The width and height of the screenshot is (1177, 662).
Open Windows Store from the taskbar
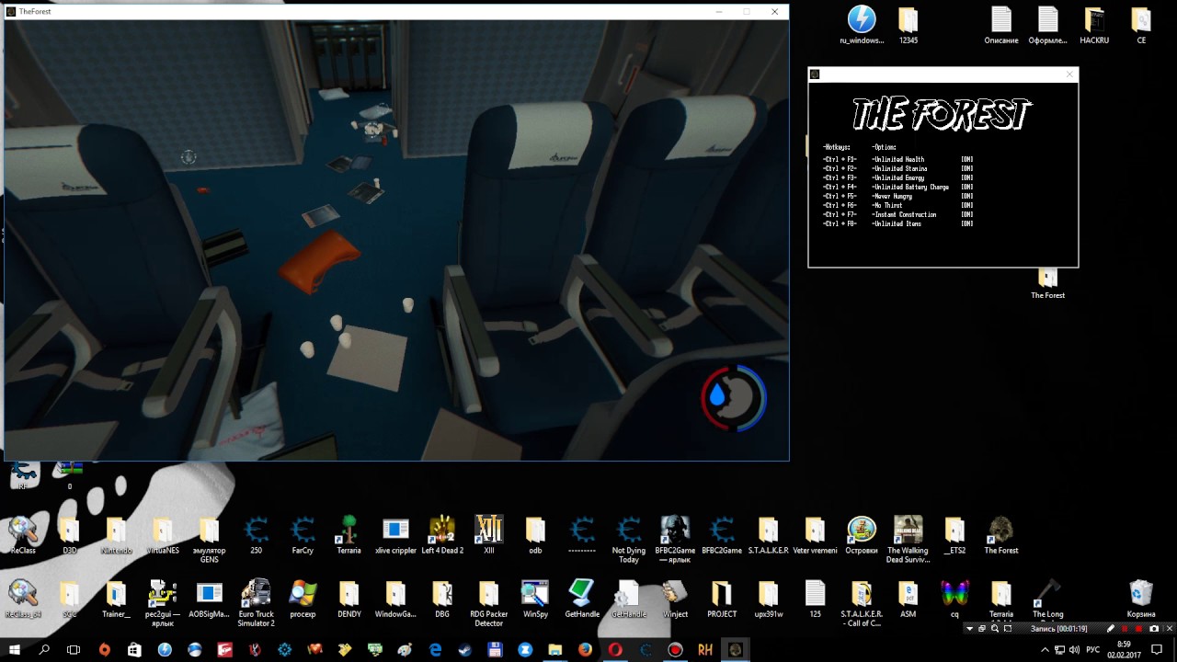[134, 650]
